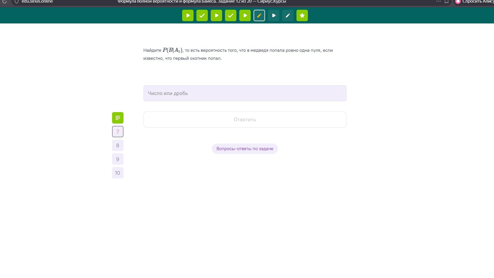Open the browser three-dots page menu
Image resolution: width=494 pixels, height=278 pixels.
click(x=439, y=1)
